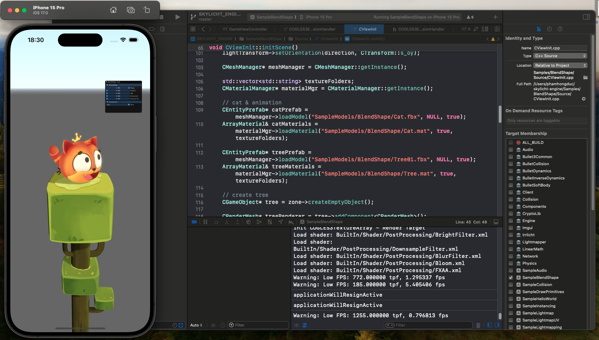Open the Type dropdown C++ Source
This screenshot has width=599, height=340.
(x=560, y=56)
